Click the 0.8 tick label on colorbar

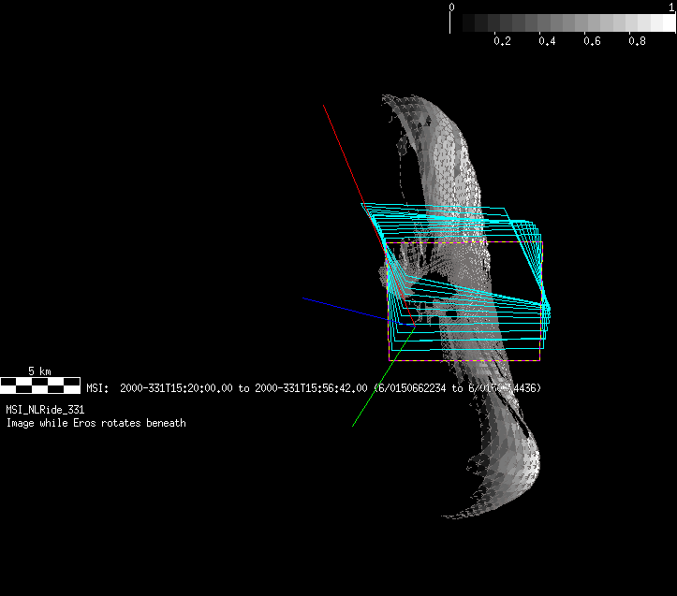(x=637, y=41)
